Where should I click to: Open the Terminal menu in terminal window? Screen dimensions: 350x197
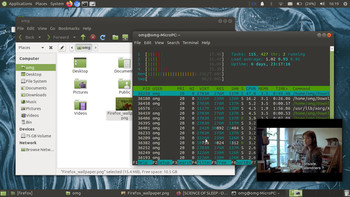point(191,43)
